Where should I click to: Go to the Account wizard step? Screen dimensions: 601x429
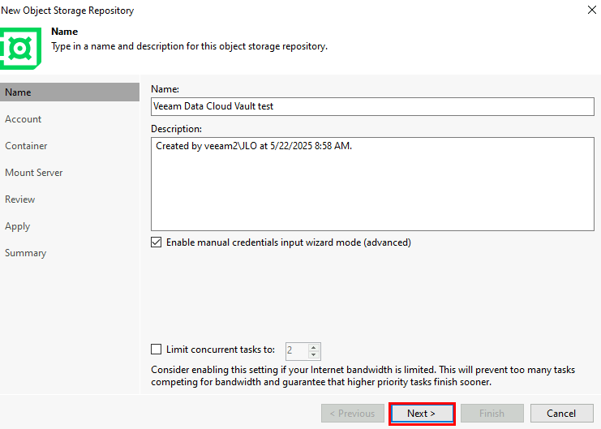pos(23,119)
